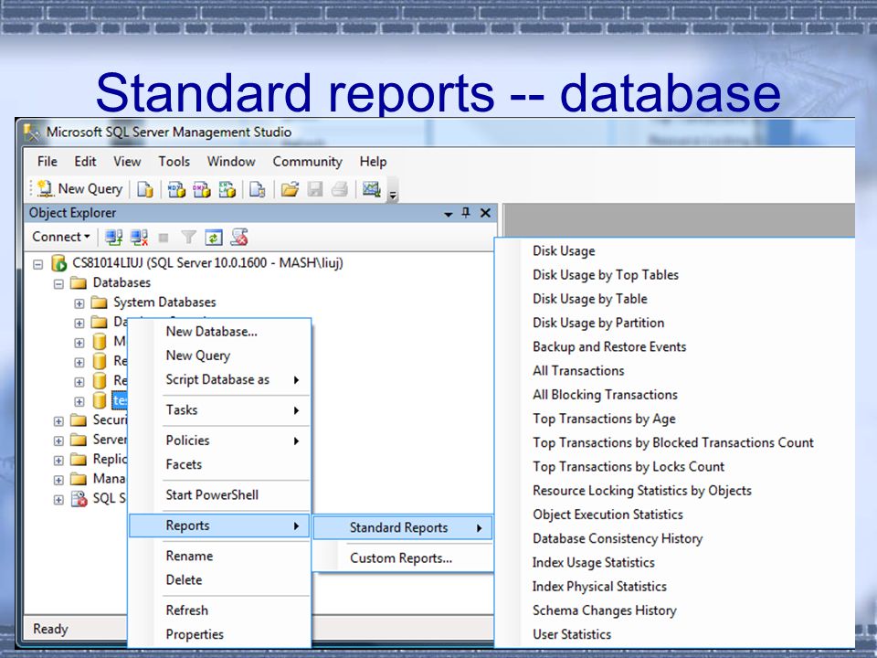Viewport: 877px width, 658px height.
Task: Click the Print icon in the toolbar
Action: pos(340,190)
